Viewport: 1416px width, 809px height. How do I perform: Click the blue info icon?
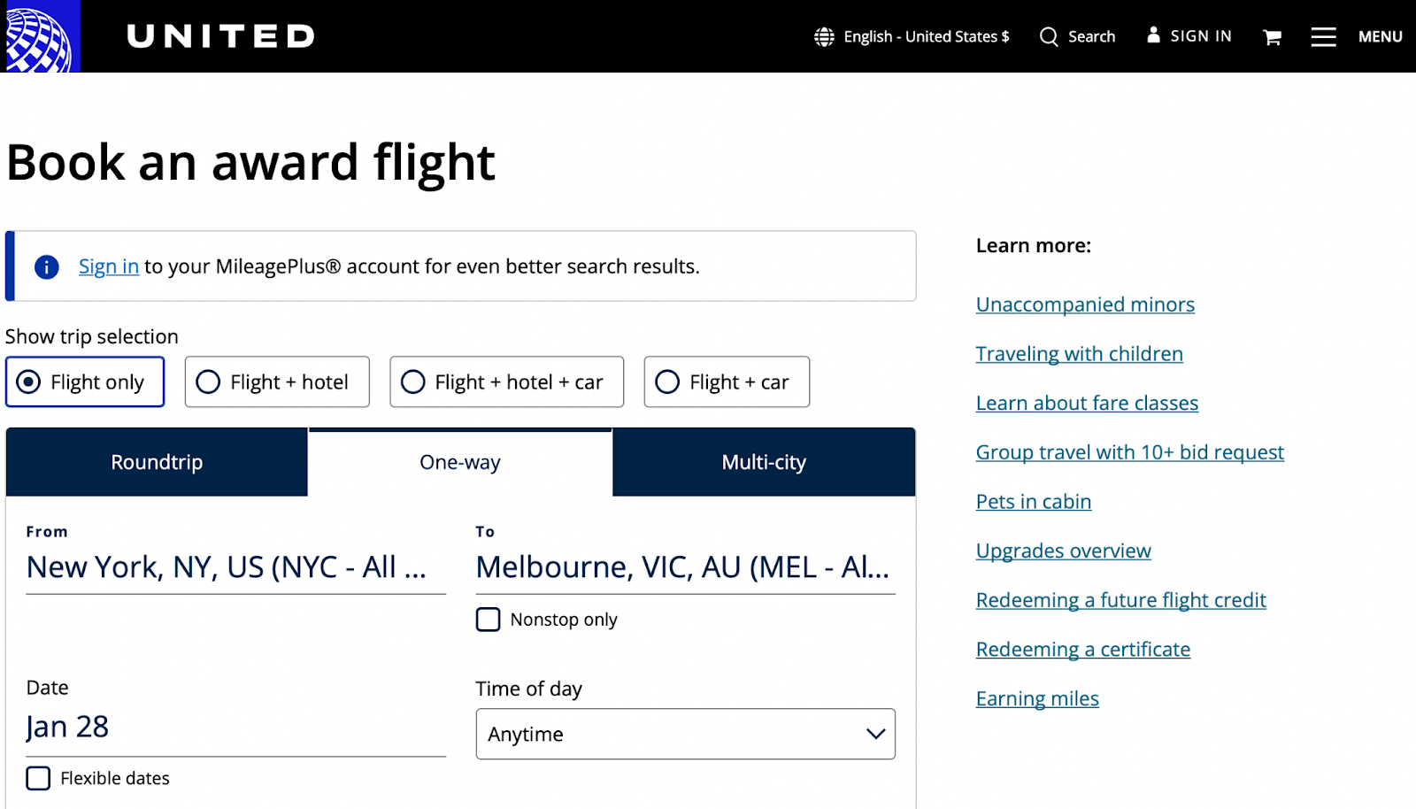(x=47, y=266)
